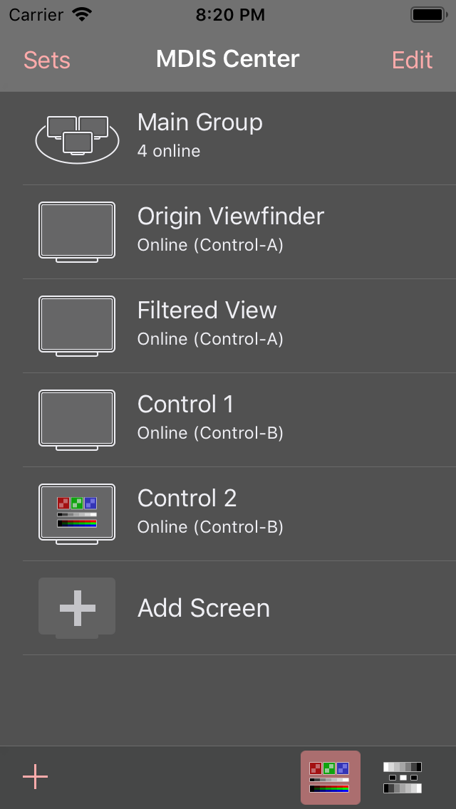Select the Origin Viewfinder screen label
The width and height of the screenshot is (456, 809).
230,216
